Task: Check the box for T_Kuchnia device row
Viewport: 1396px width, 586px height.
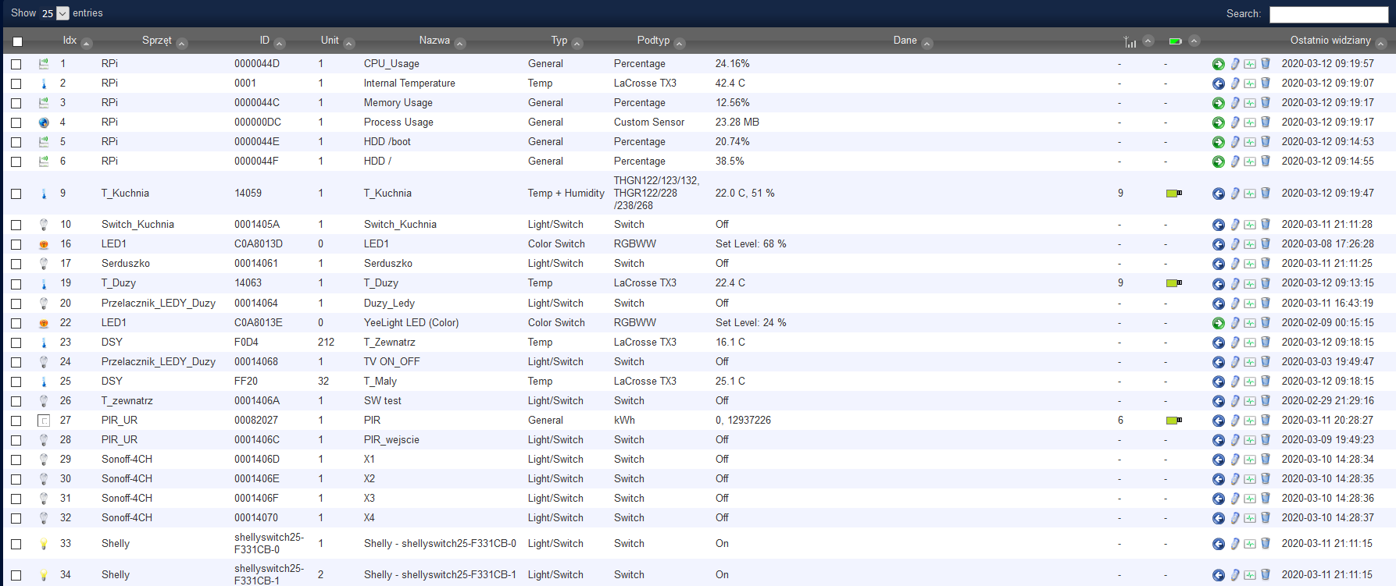Action: tap(16, 194)
